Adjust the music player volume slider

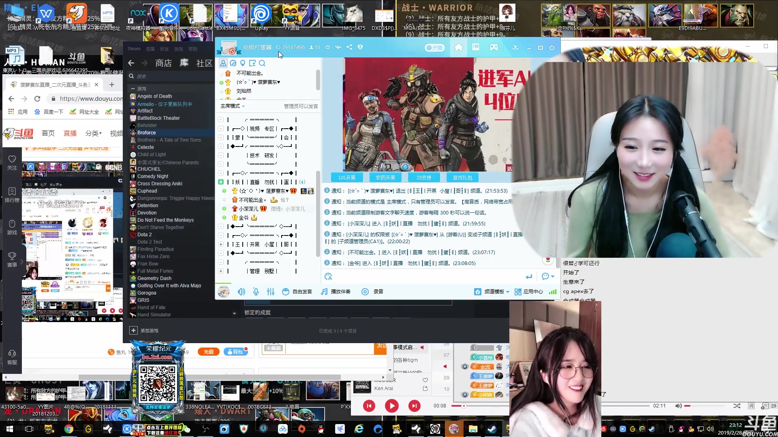coord(705,406)
